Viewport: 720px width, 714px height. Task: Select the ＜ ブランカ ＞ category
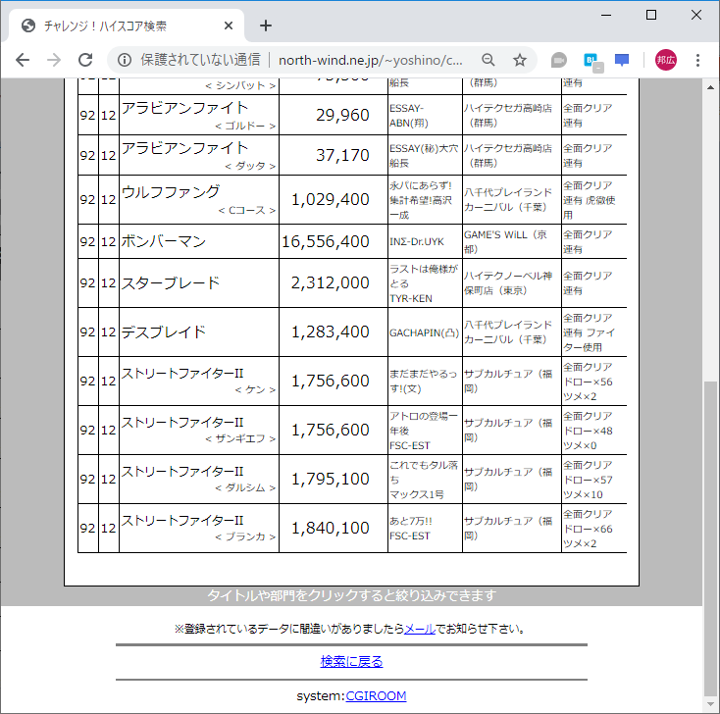245,536
